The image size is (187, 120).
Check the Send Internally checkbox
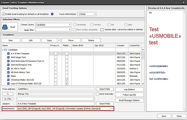pos(98,94)
